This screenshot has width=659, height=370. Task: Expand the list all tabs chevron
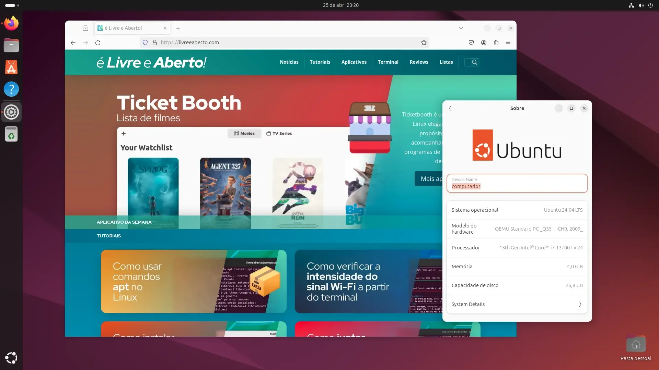point(461,28)
